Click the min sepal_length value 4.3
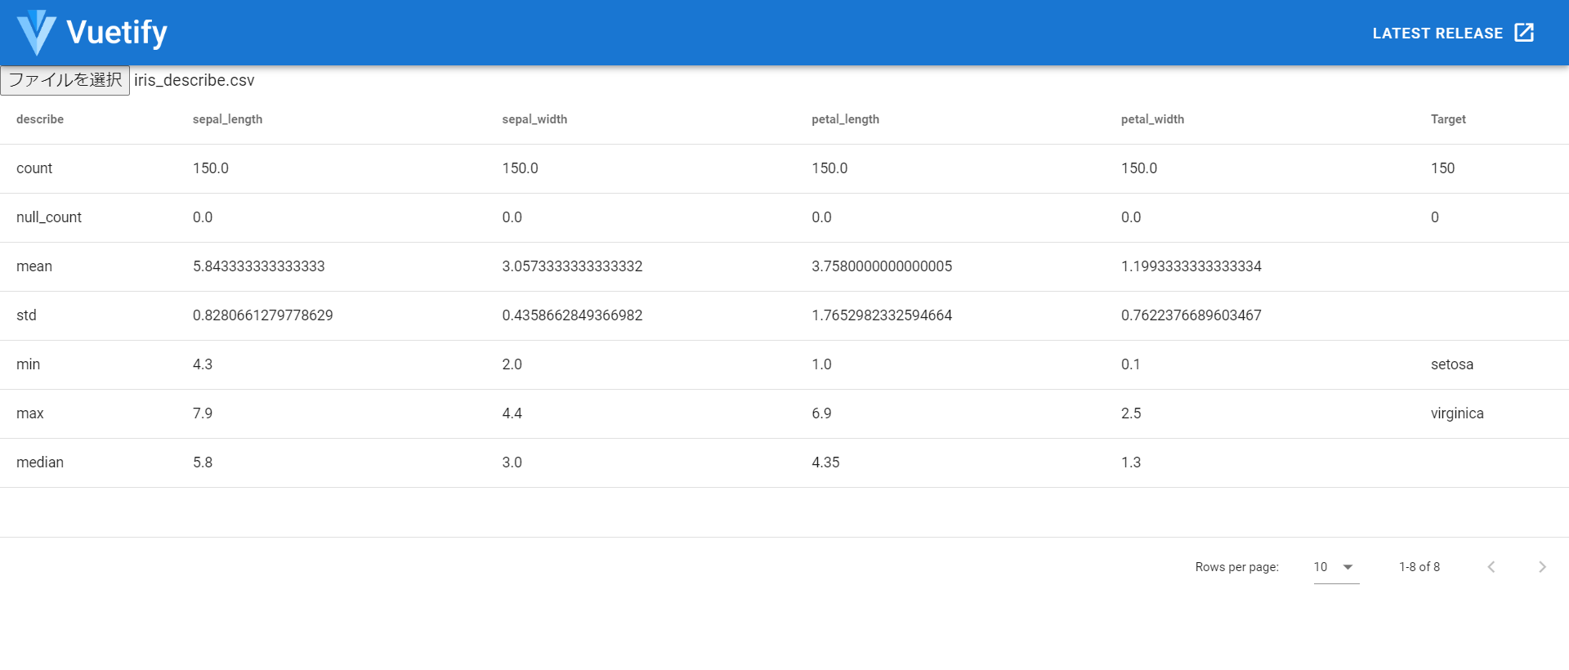This screenshot has height=670, width=1569. [203, 364]
